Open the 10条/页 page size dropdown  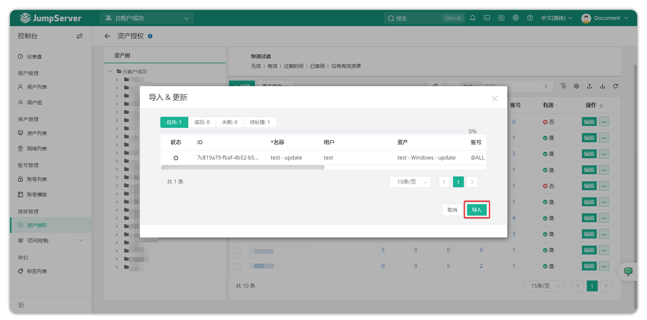[x=410, y=182]
